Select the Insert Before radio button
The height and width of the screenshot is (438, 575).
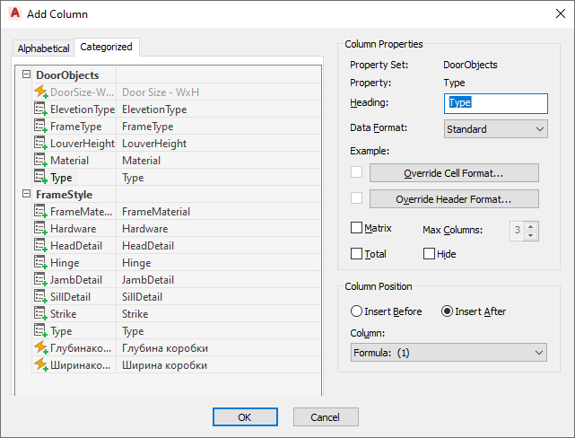click(x=357, y=311)
